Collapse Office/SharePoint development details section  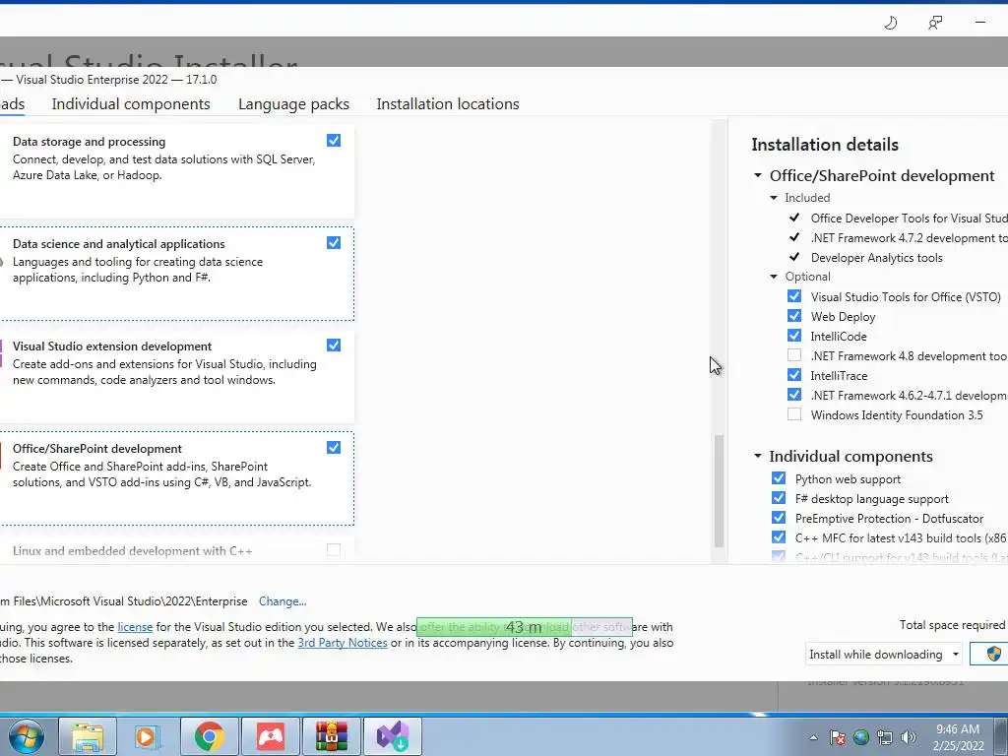pos(758,175)
